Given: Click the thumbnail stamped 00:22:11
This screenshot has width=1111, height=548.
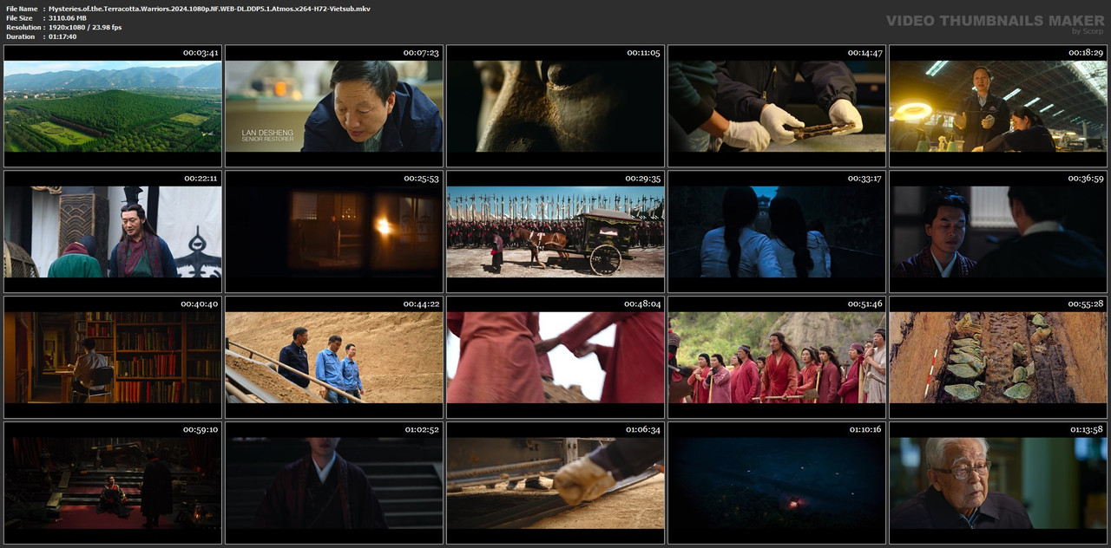Looking at the screenshot, I should click(x=113, y=232).
